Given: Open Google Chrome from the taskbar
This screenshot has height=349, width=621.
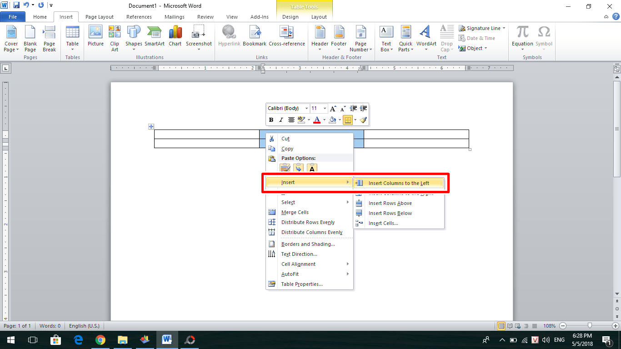Looking at the screenshot, I should pyautogui.click(x=100, y=340).
